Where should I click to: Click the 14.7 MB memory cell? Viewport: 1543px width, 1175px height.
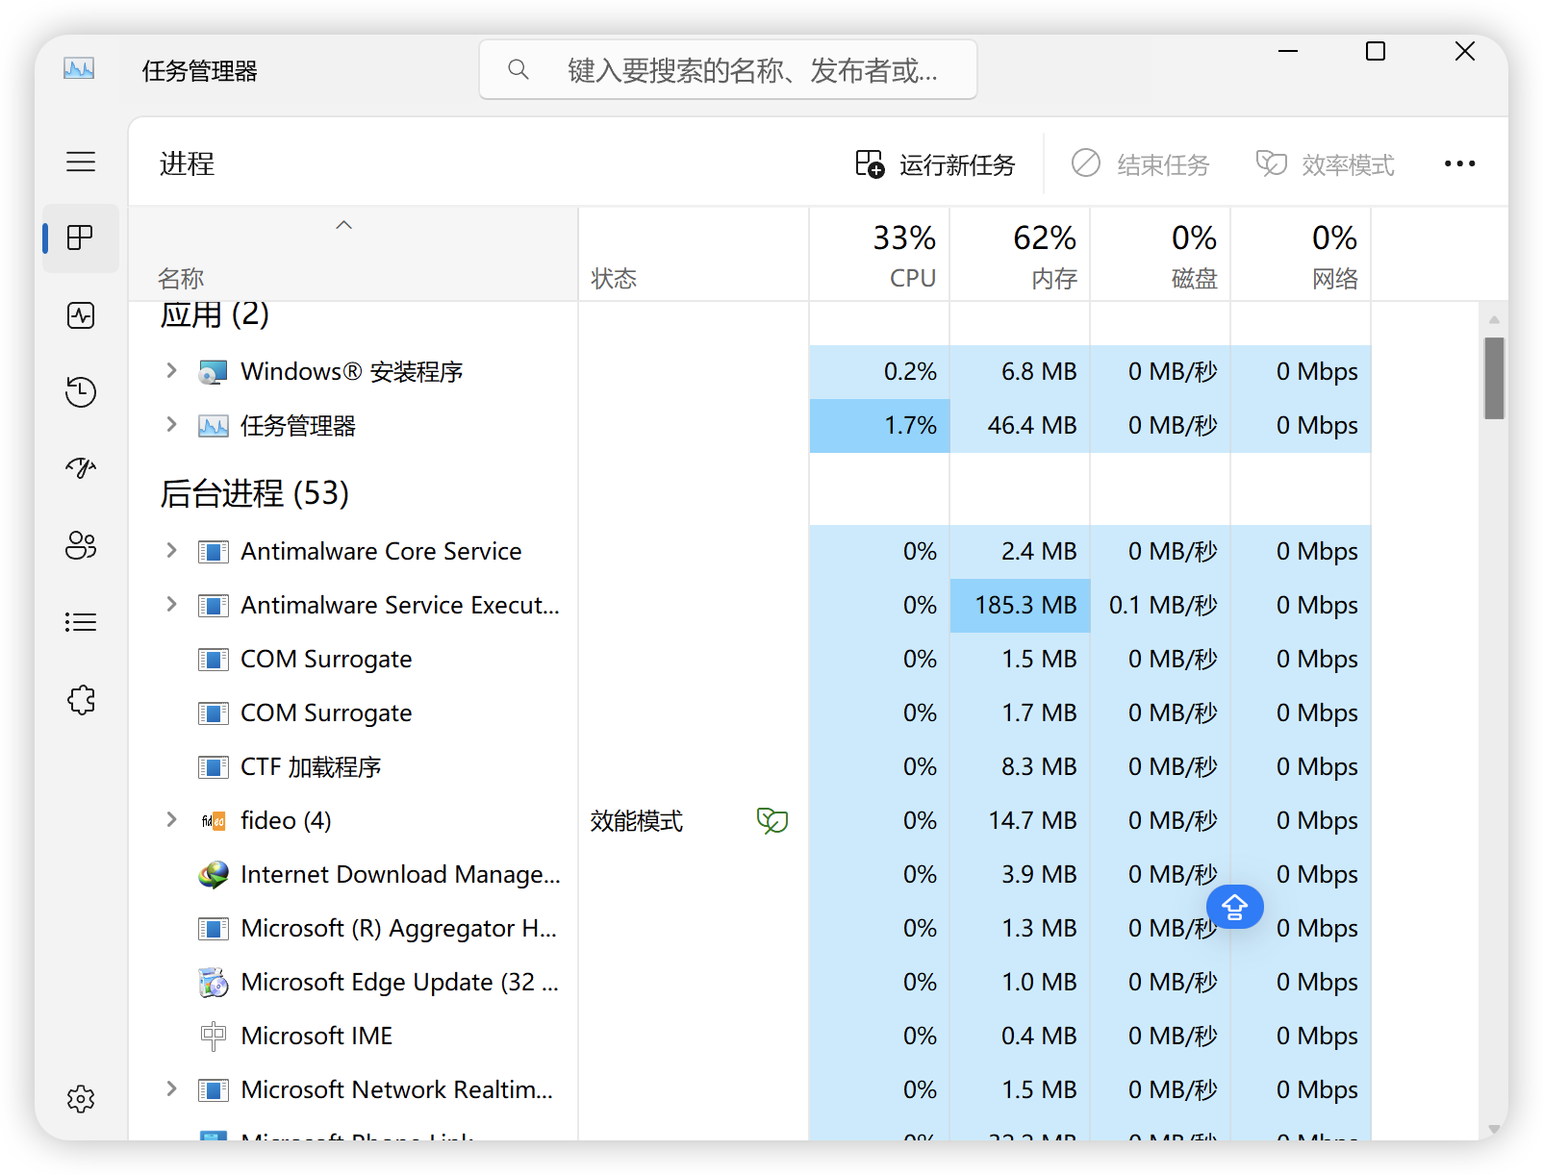tap(1020, 821)
